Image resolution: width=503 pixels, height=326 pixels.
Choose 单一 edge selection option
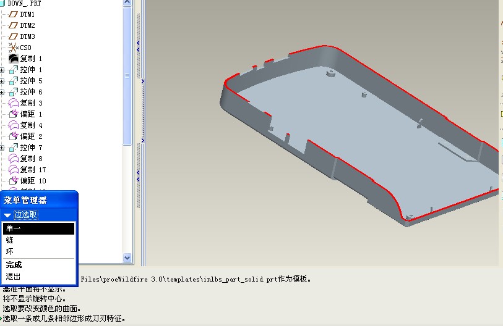pyautogui.click(x=38, y=228)
